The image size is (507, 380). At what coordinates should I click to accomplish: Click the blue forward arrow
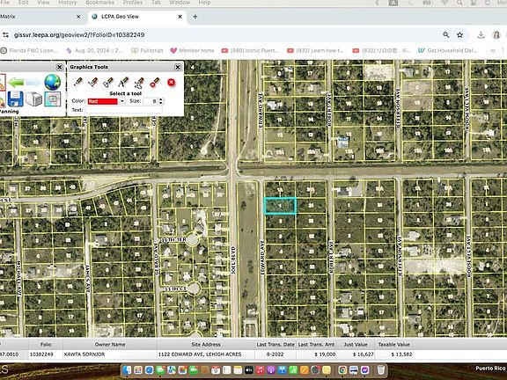(x=33, y=83)
